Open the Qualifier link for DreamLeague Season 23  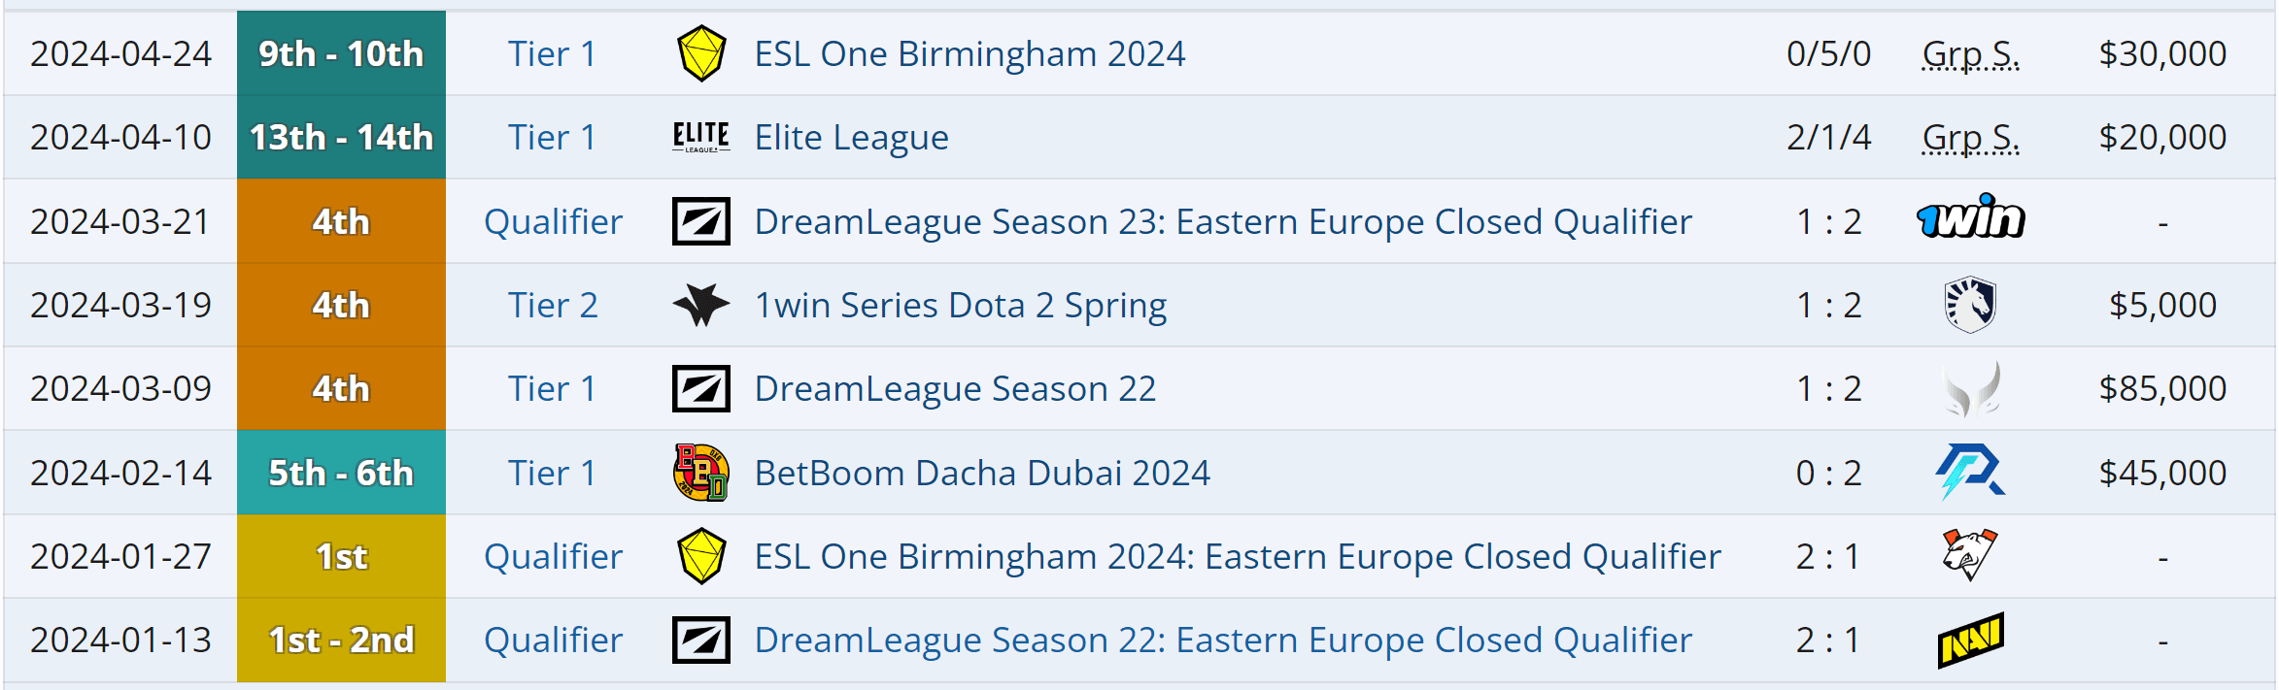click(553, 221)
